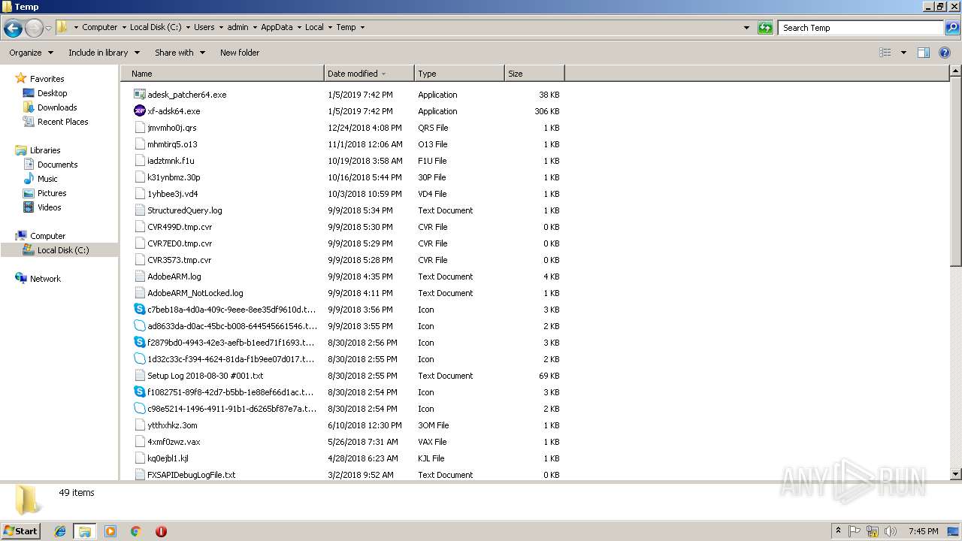This screenshot has height=541, width=962.
Task: Click the Change your view icon
Action: [885, 53]
